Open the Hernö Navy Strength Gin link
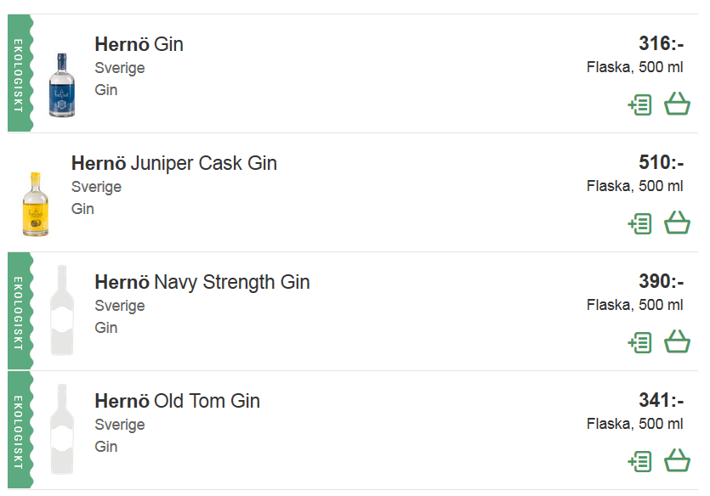Screen dimensions: 710x496 [202, 282]
